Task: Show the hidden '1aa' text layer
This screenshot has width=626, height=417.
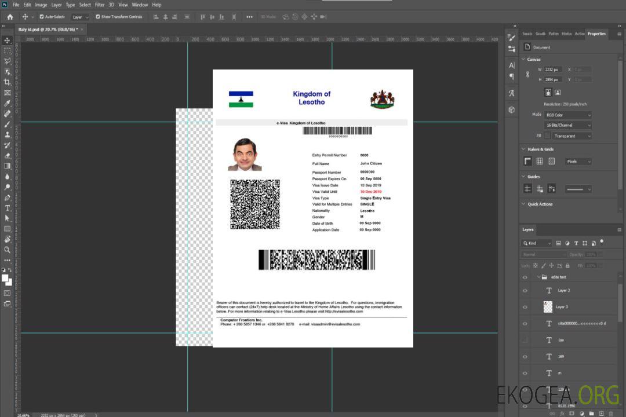Action: tap(525, 341)
